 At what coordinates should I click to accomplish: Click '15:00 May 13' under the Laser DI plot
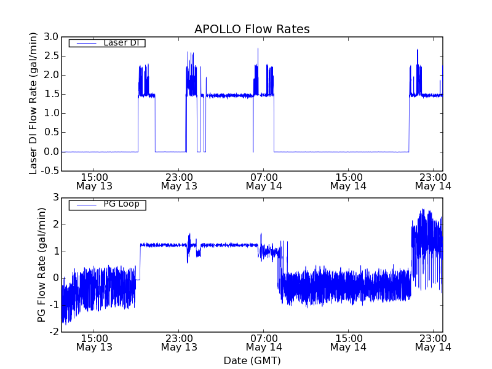94,181
